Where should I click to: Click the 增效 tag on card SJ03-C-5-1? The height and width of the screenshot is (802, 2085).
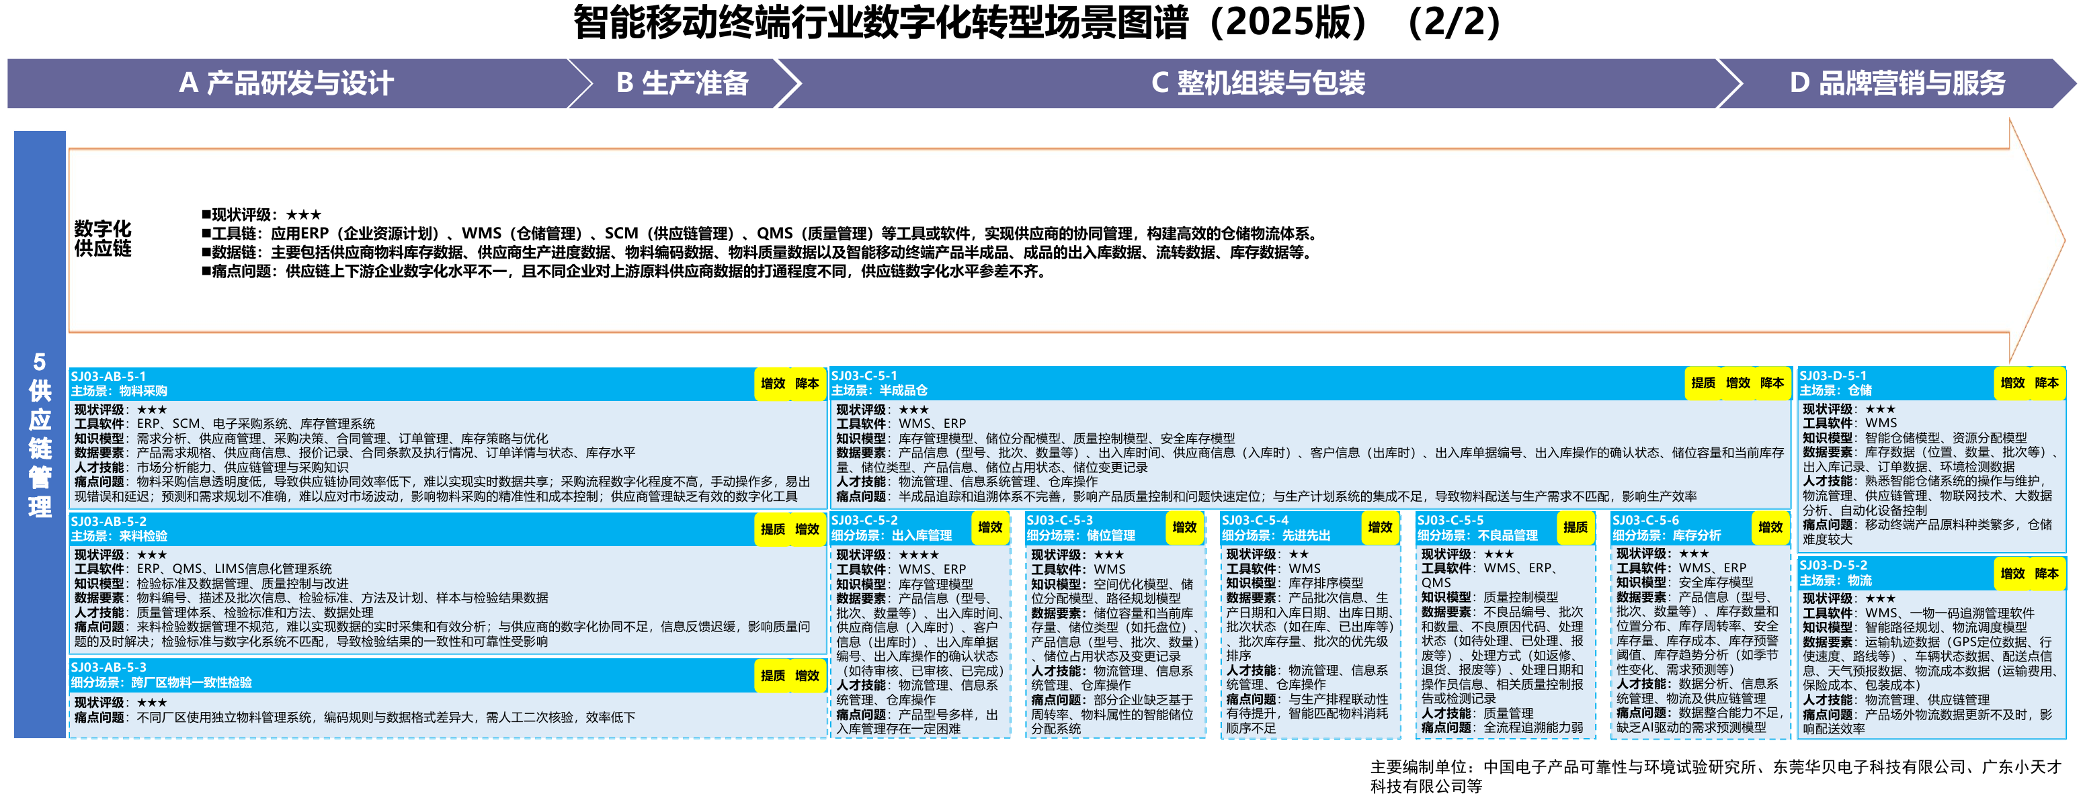(x=1737, y=384)
